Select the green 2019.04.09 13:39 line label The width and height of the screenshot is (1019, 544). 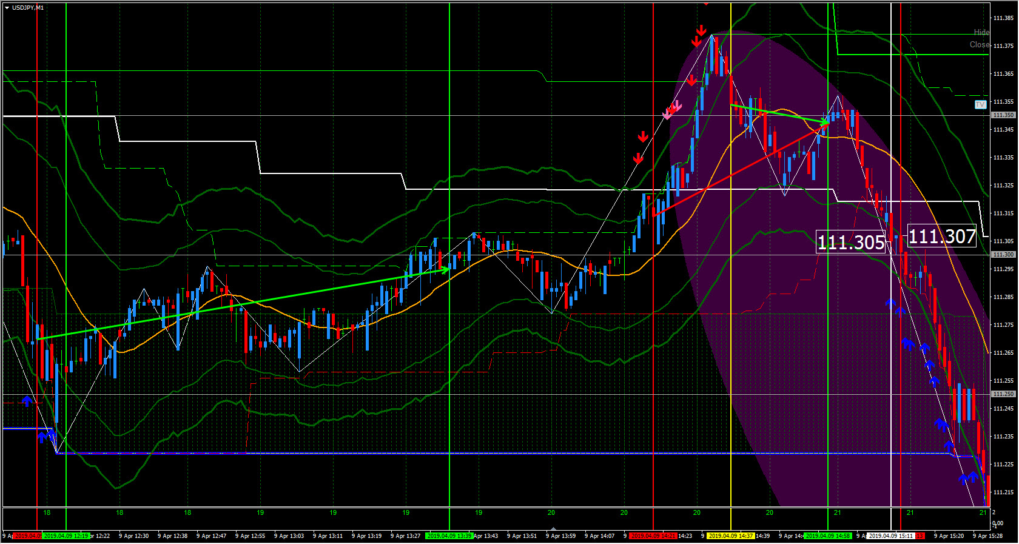click(449, 536)
